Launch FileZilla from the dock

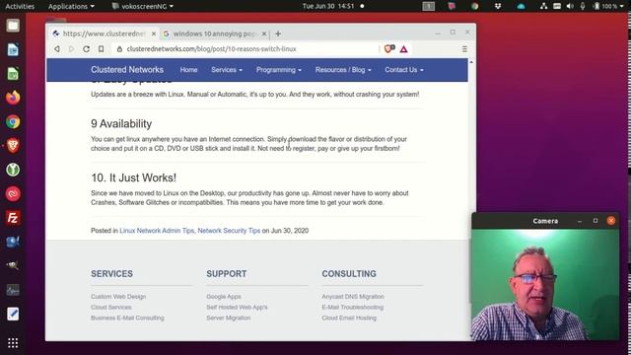pos(13,218)
